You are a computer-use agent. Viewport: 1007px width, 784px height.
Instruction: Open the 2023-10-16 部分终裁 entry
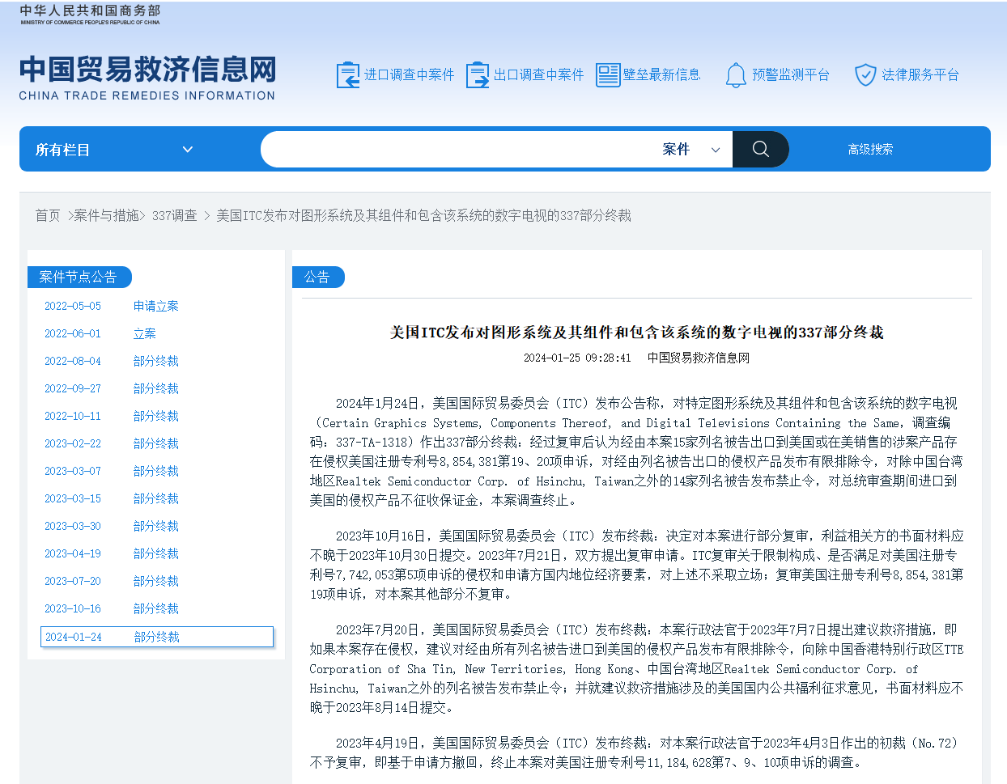point(112,608)
